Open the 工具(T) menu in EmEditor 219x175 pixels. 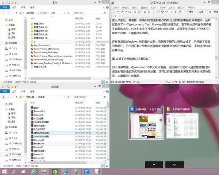(x=172, y=8)
